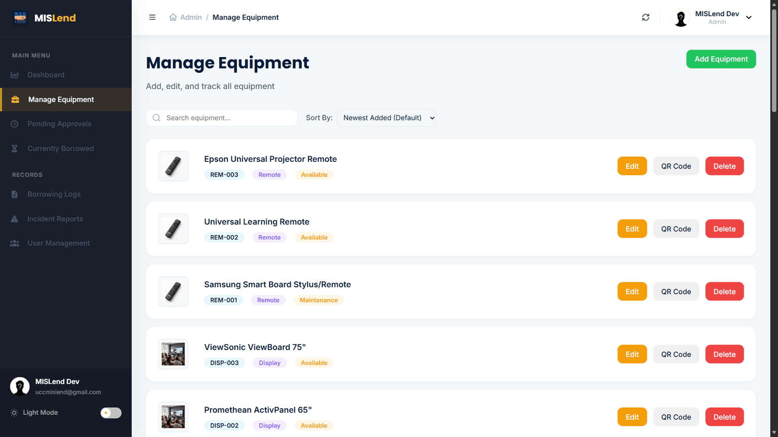
Task: Delete Promethean ActivPanel 65"
Action: (x=725, y=417)
